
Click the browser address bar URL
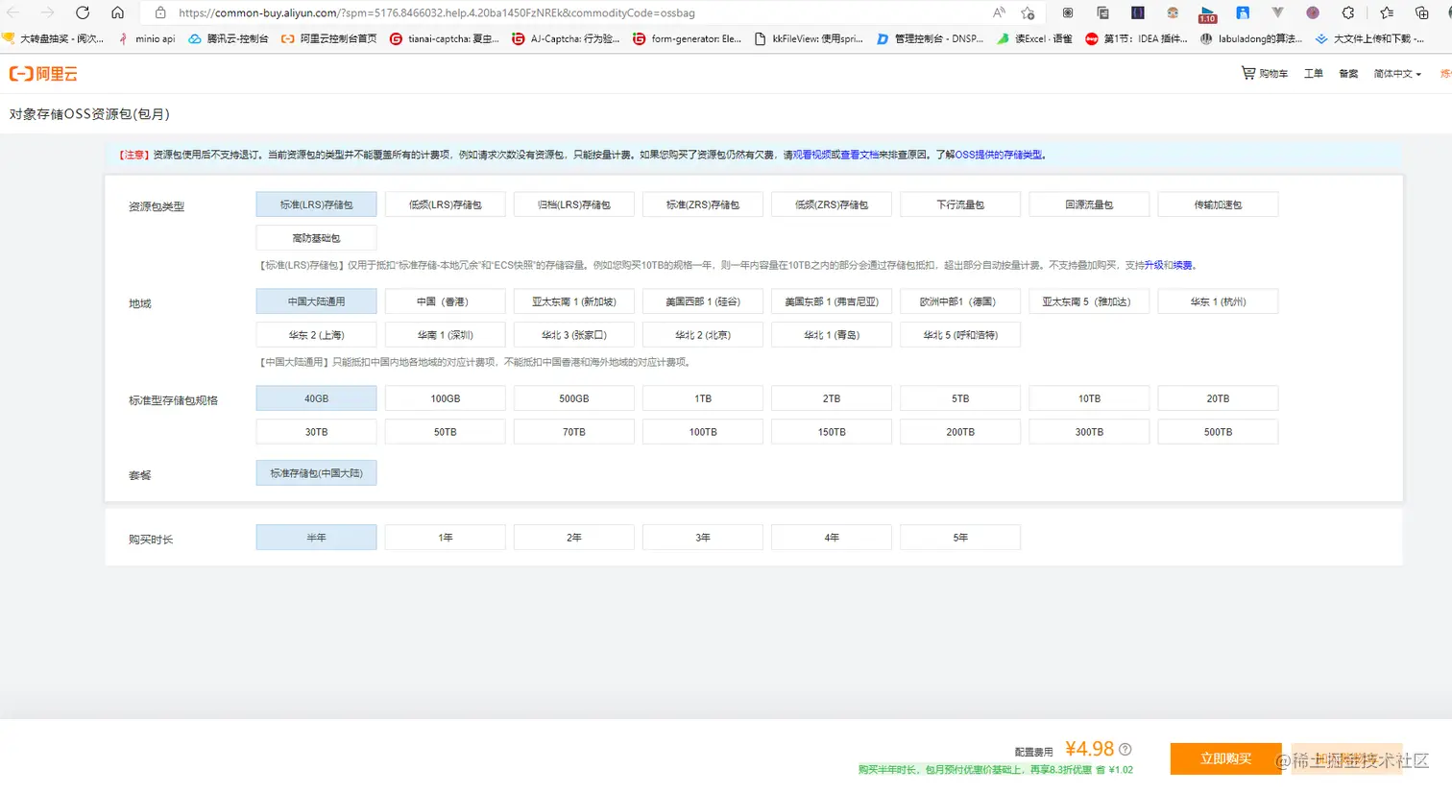[x=437, y=12]
